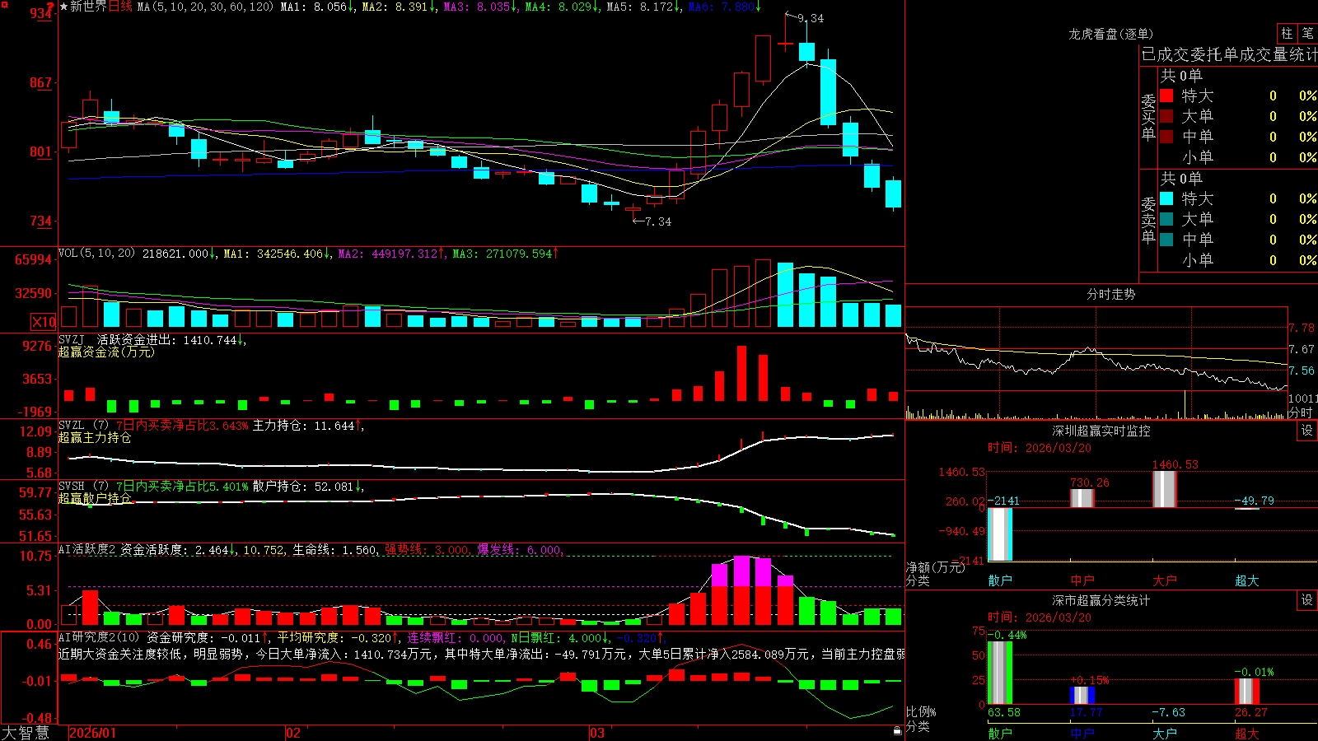
Task: Click the 委卖单 section label
Action: pyautogui.click(x=1148, y=220)
